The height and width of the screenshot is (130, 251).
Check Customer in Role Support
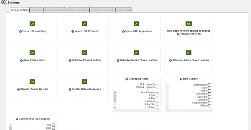point(209,100)
